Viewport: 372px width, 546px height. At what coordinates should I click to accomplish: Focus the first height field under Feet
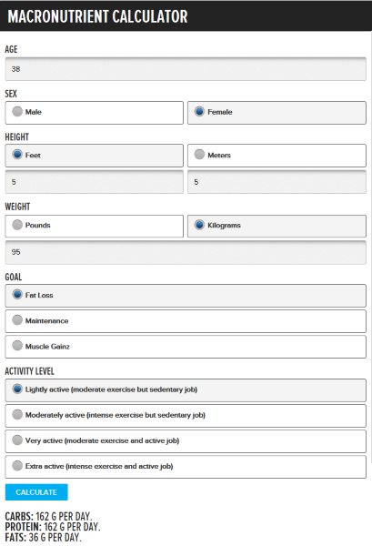coord(95,182)
